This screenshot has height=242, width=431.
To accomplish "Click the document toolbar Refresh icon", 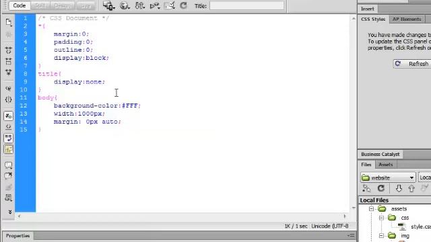I will point(183,5).
